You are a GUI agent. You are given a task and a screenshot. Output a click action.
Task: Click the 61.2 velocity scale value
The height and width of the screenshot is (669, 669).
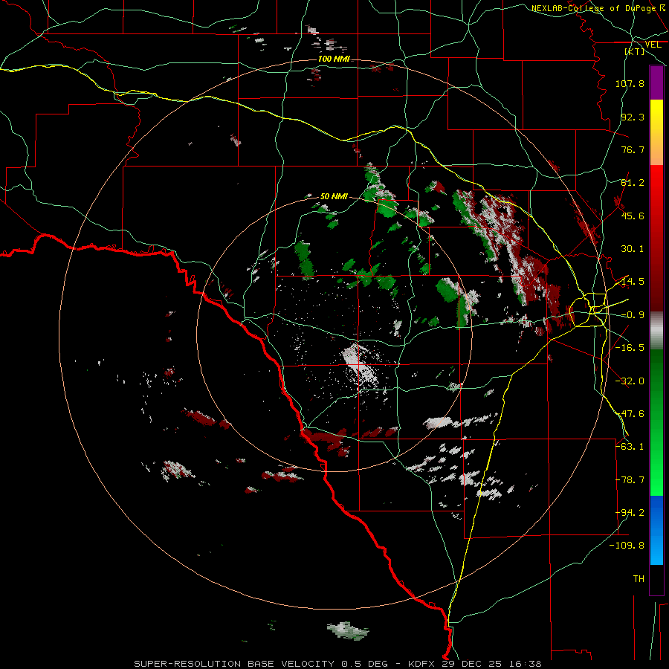pyautogui.click(x=633, y=183)
